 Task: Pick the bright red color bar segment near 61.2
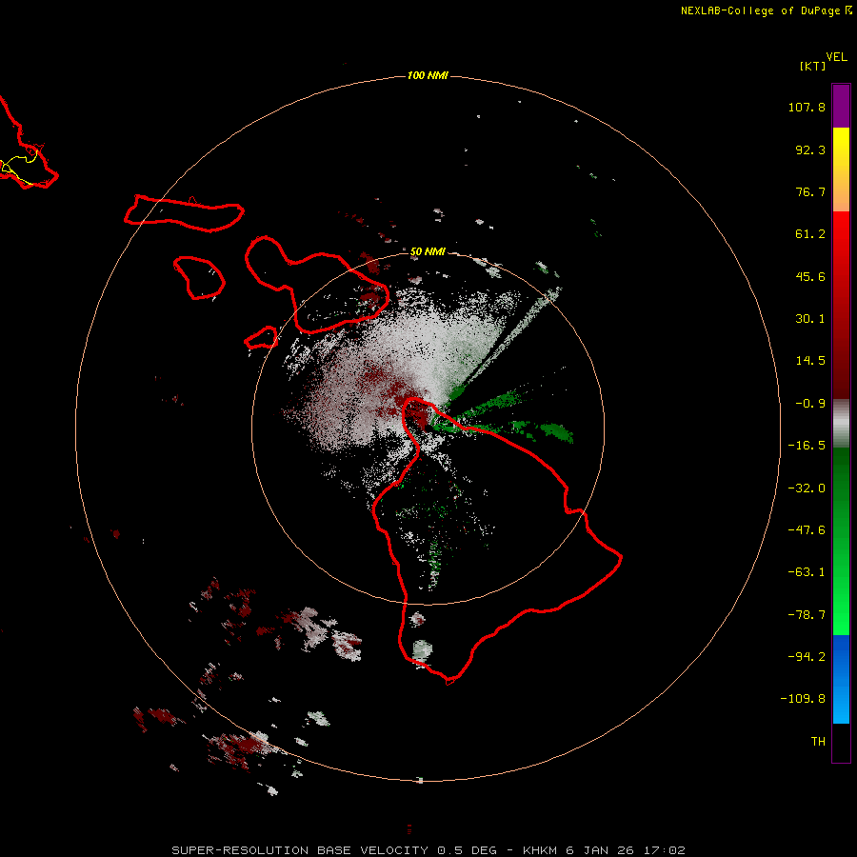point(841,235)
